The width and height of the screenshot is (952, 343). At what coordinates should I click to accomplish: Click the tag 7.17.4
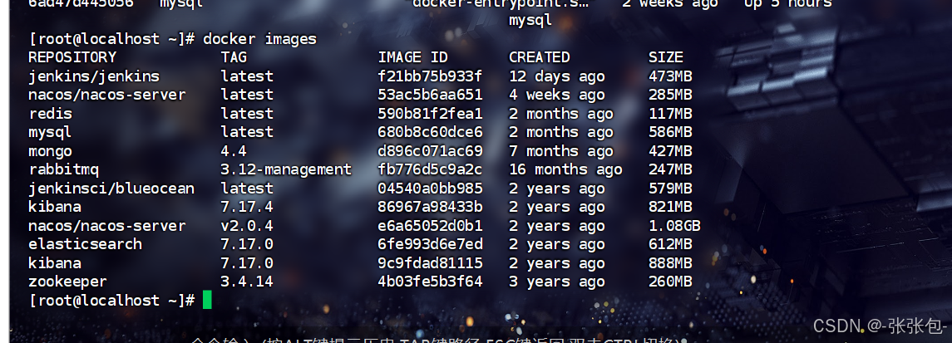[247, 208]
